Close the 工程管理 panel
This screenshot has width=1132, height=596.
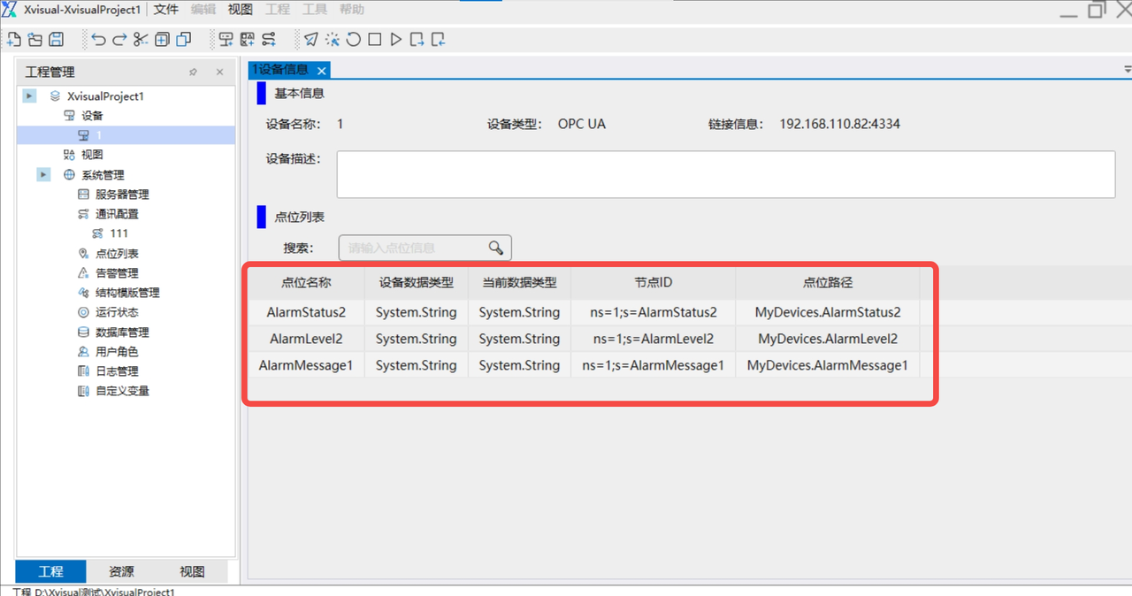click(220, 72)
